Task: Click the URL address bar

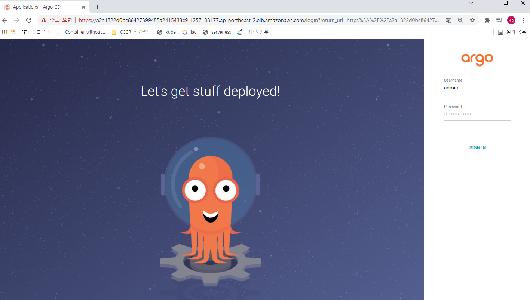Action: [258, 20]
